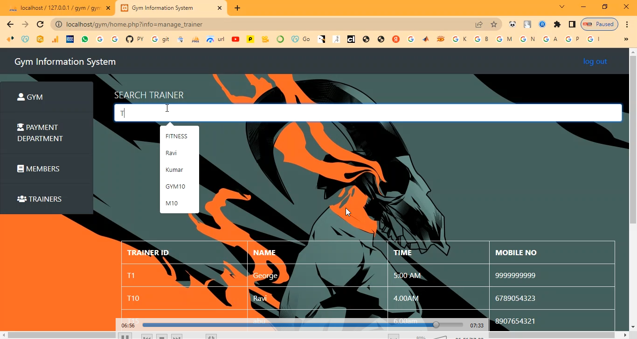
Task: Open a new browser tab
Action: point(237,8)
